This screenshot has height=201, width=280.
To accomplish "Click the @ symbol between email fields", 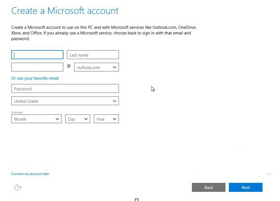I will [69, 66].
